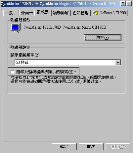Click the 顯示更新頻率(R) label
The height and width of the screenshot is (153, 133).
pyautogui.click(x=25, y=55)
